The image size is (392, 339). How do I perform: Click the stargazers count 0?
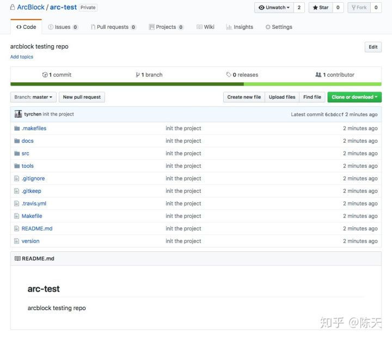pos(338,8)
